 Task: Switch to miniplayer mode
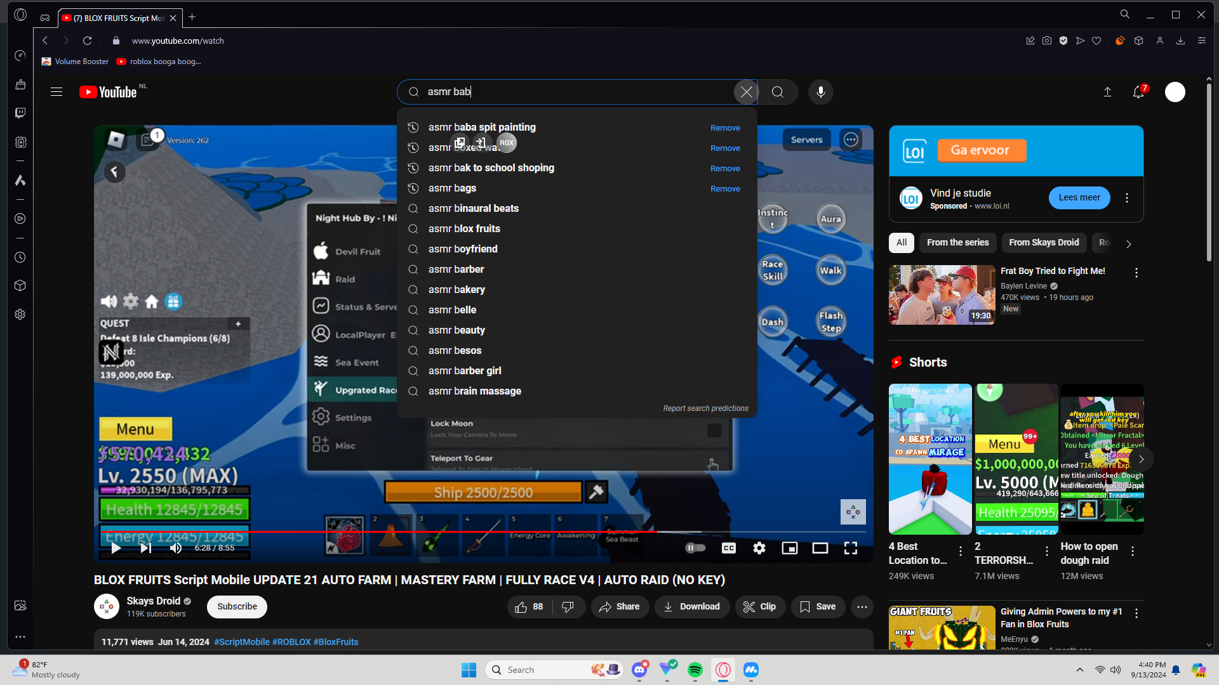coord(790,548)
